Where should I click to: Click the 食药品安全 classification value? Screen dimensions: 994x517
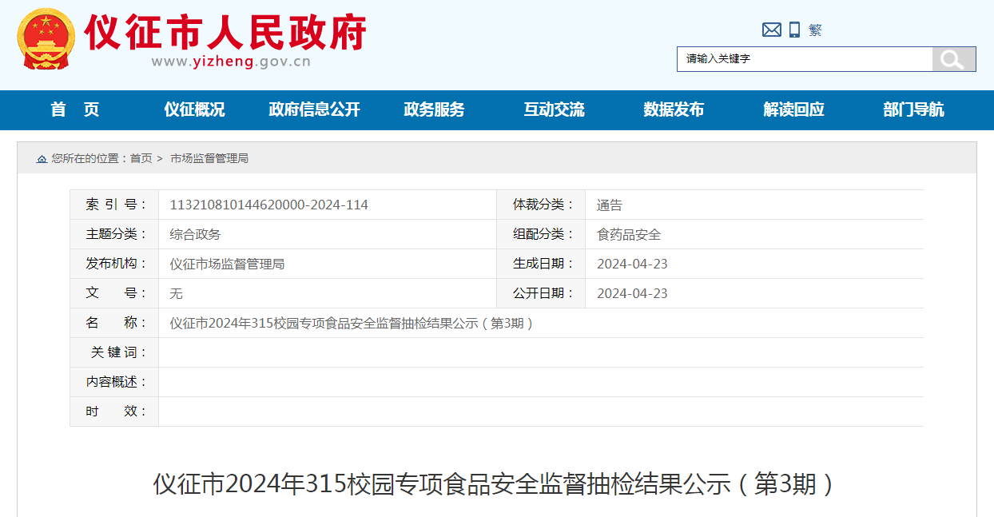click(x=629, y=234)
